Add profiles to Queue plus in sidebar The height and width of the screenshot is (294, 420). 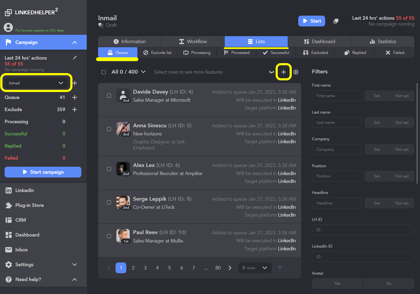click(x=75, y=97)
